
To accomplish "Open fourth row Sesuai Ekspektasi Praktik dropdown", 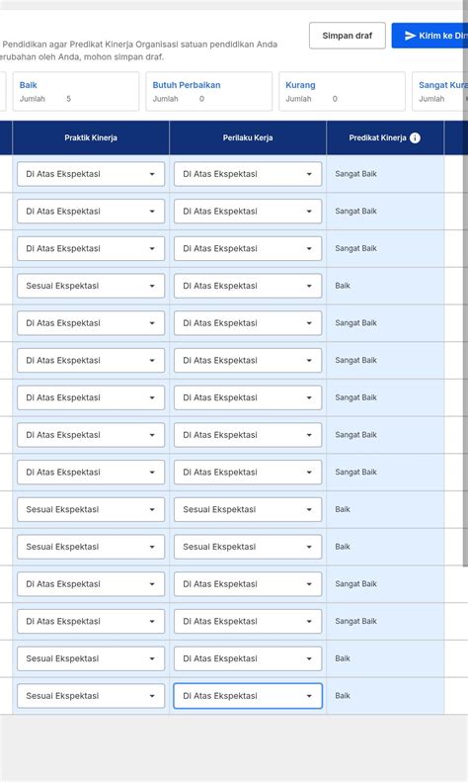I will (91, 286).
